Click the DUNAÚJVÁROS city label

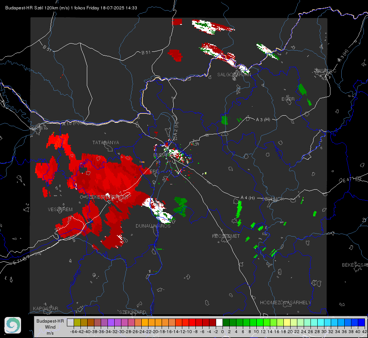(x=153, y=226)
